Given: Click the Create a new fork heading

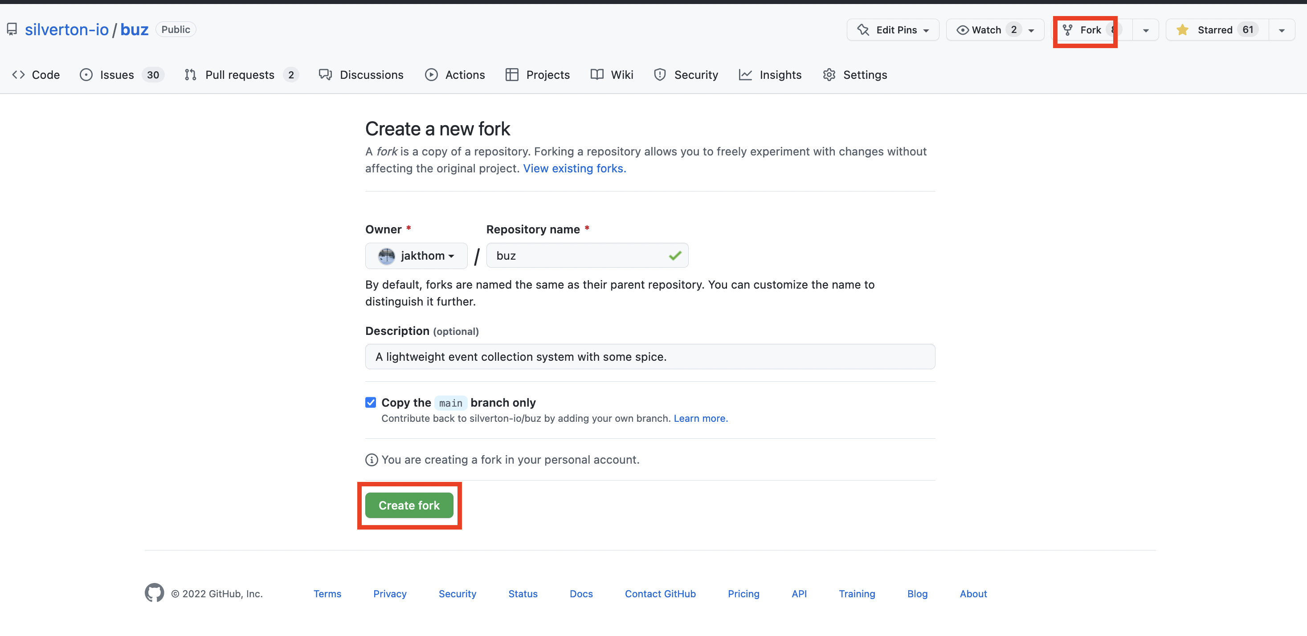Looking at the screenshot, I should (x=437, y=129).
